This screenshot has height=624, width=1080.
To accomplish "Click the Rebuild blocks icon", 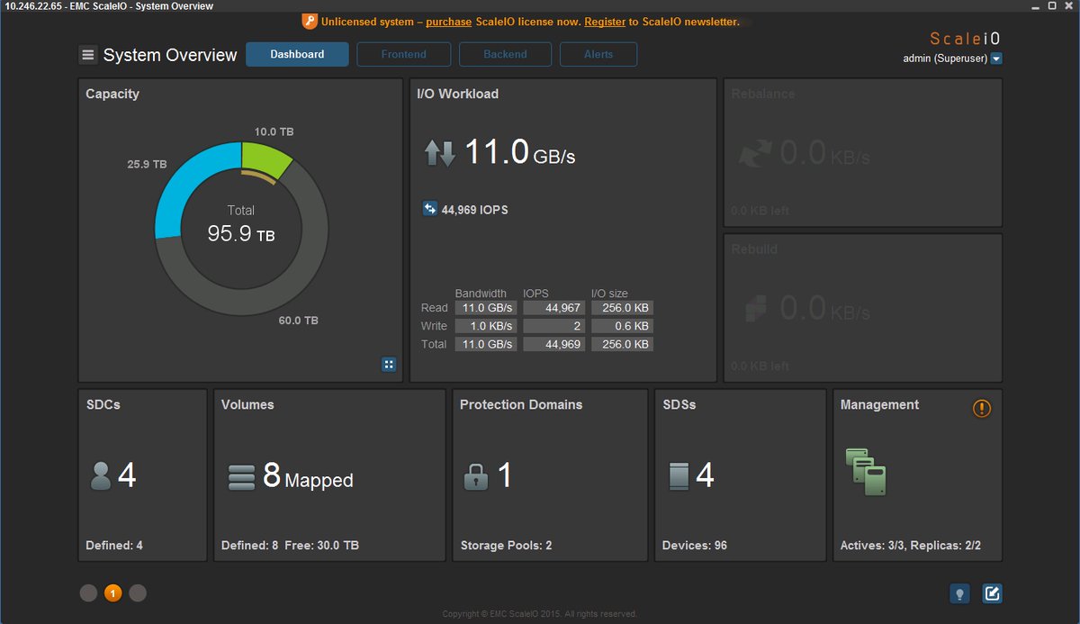I will tap(757, 309).
